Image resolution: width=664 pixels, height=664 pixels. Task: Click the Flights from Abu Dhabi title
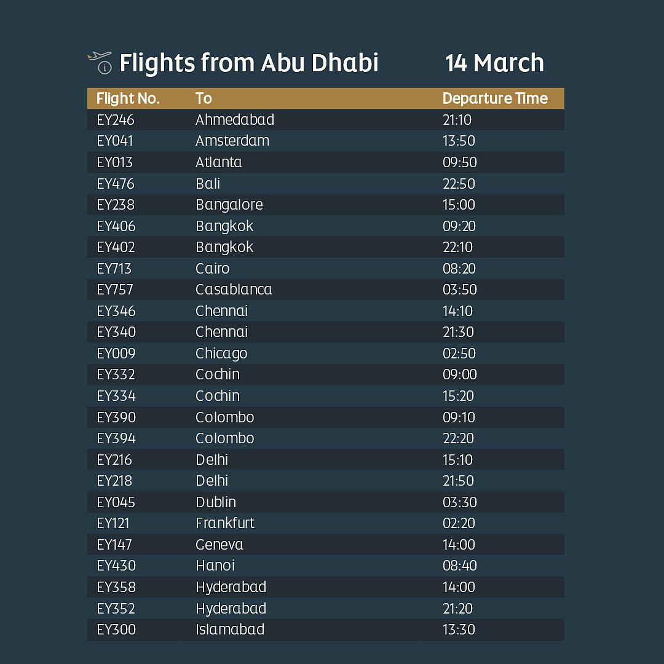(248, 63)
